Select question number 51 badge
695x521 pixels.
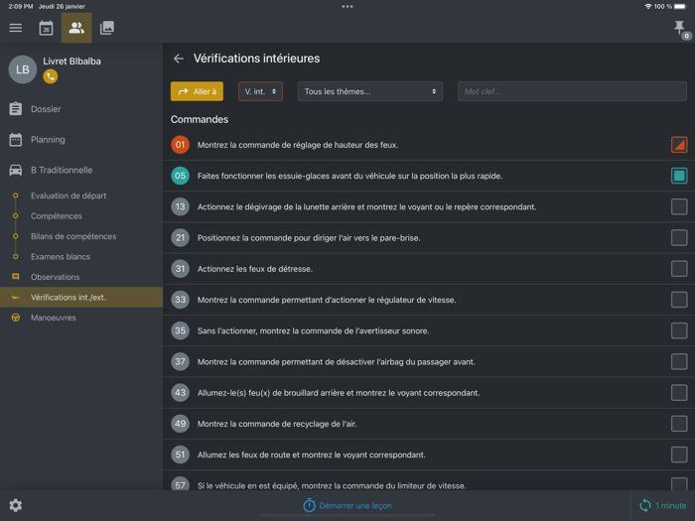pyautogui.click(x=180, y=455)
